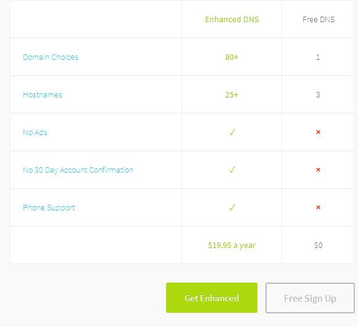Image resolution: width=358 pixels, height=327 pixels.
Task: Open the Domain Choices link
Action: click(51, 57)
